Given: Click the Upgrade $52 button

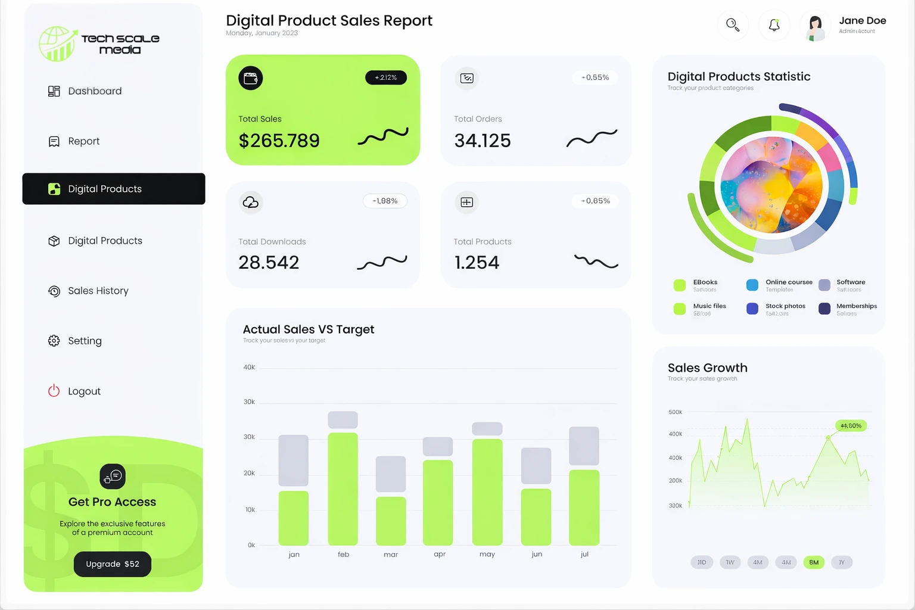Looking at the screenshot, I should tap(113, 564).
